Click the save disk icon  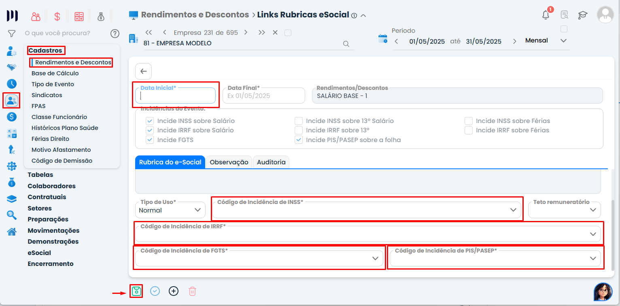[x=136, y=291]
